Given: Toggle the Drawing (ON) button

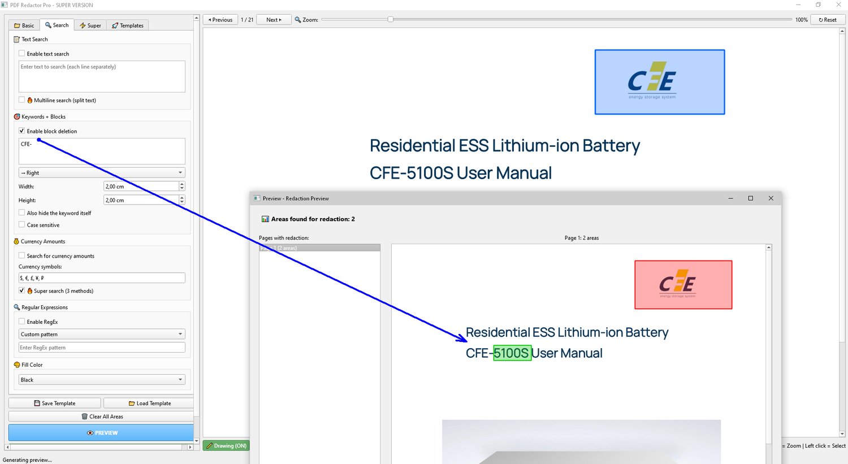Looking at the screenshot, I should [226, 446].
